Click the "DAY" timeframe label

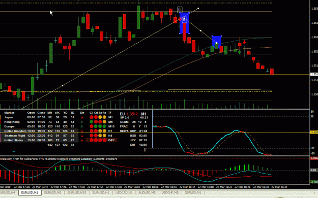pos(111,140)
